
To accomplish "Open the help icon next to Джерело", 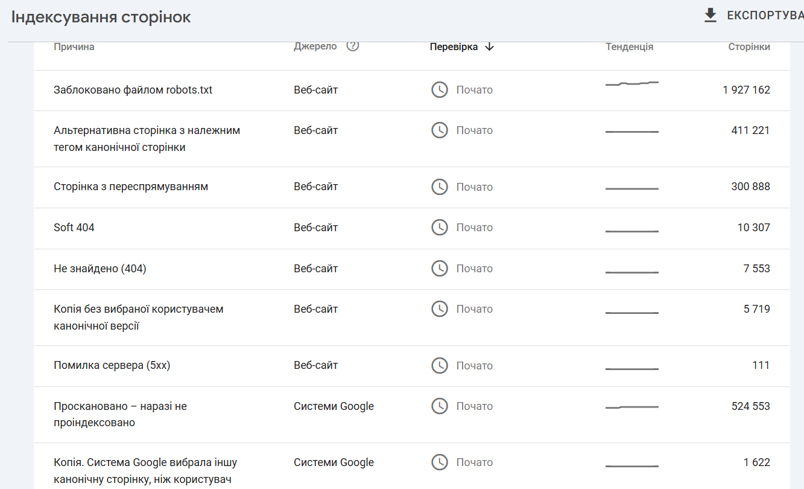I will pyautogui.click(x=353, y=46).
